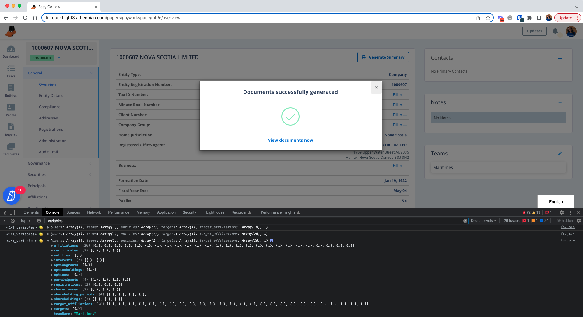The height and width of the screenshot is (317, 583).
Task: Open DevTools settings gear icon
Action: [x=562, y=212]
